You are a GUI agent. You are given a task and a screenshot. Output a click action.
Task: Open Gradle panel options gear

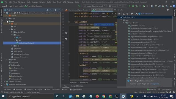tap(168, 10)
